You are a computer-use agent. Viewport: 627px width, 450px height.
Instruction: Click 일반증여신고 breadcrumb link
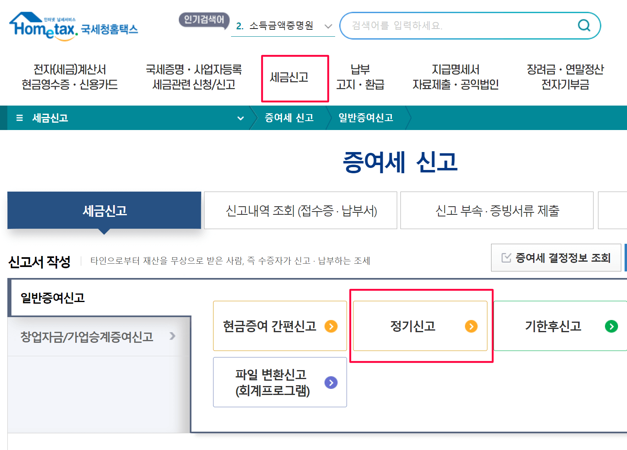(x=366, y=118)
